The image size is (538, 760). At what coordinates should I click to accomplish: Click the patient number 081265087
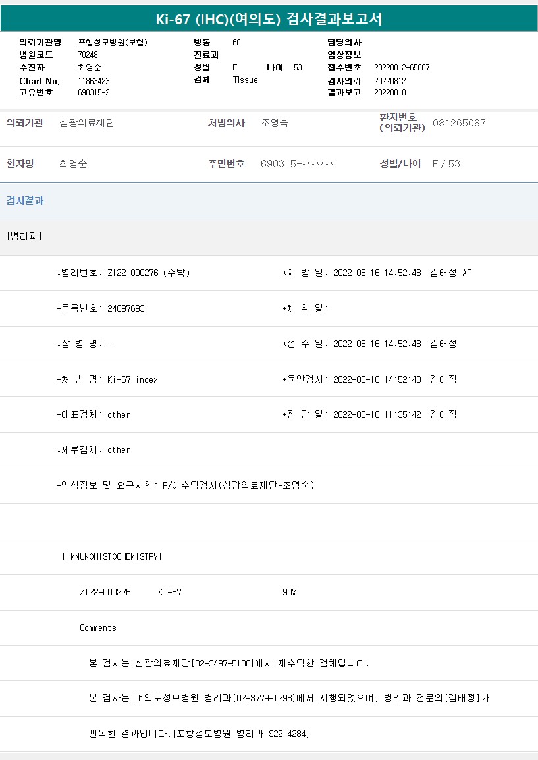pos(459,123)
